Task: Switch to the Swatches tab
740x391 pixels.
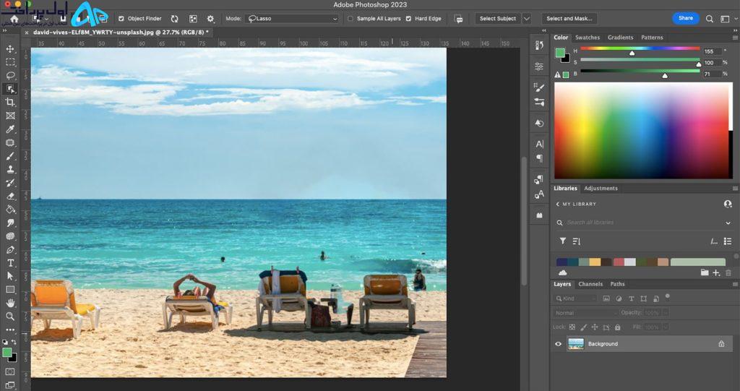Action: 588,38
